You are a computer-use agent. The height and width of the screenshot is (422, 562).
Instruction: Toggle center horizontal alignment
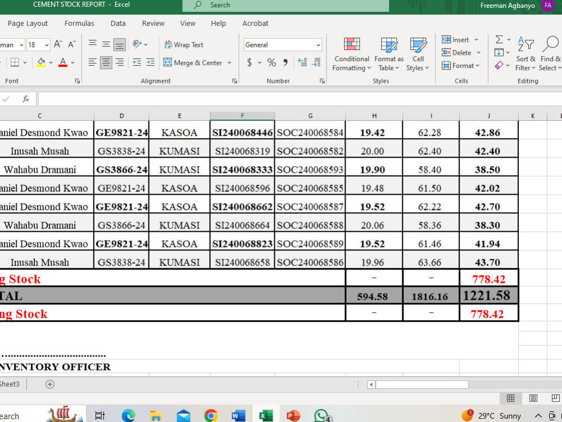coord(106,62)
